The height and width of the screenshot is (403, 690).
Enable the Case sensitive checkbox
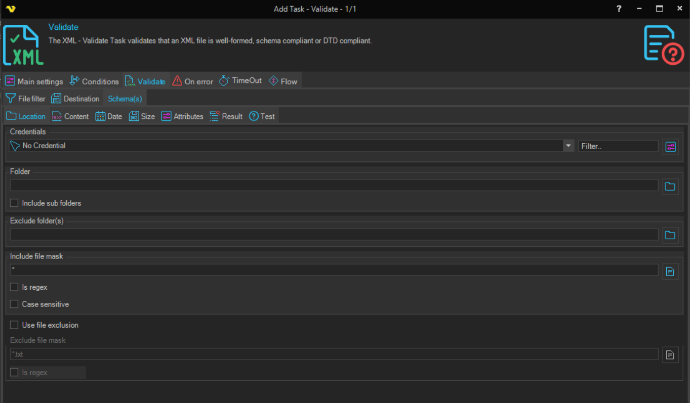coord(14,304)
